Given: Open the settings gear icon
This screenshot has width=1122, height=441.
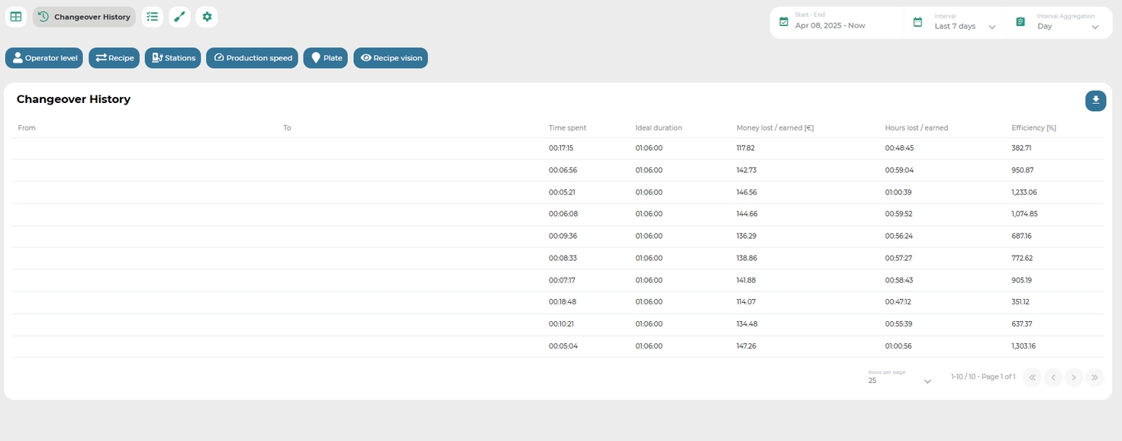Looking at the screenshot, I should (x=207, y=17).
